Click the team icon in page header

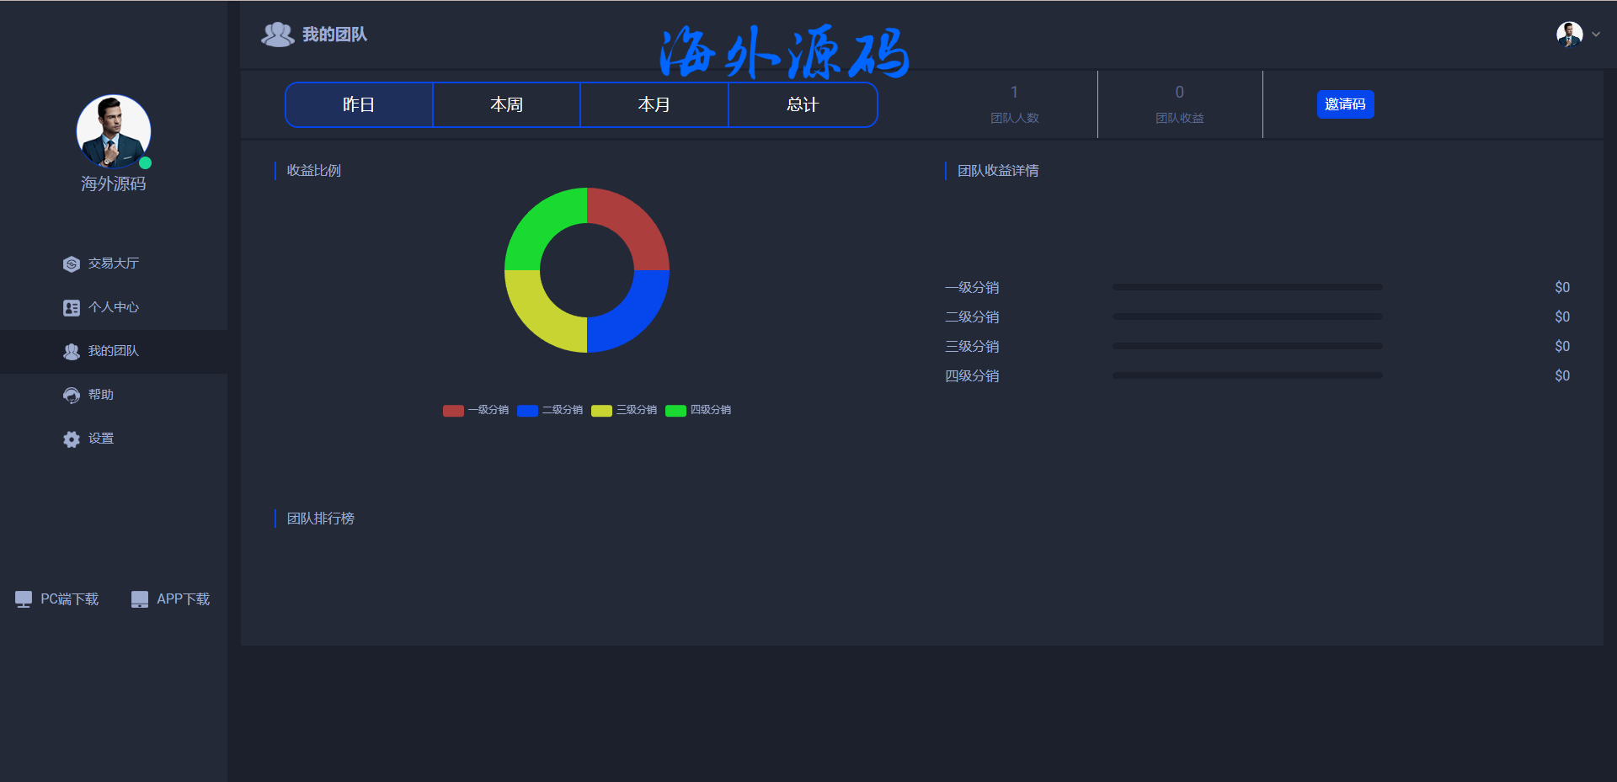click(x=277, y=35)
